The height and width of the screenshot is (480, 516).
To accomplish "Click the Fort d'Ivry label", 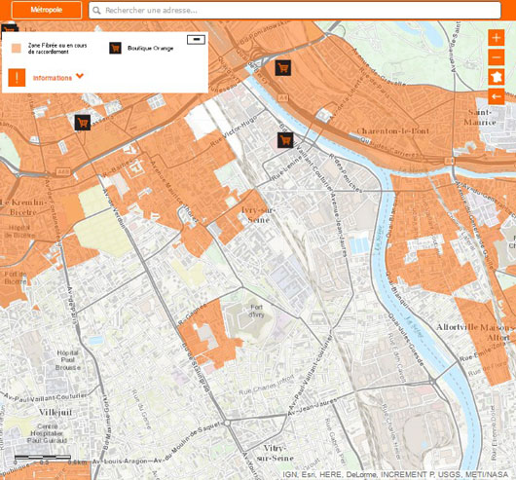I will pyautogui.click(x=256, y=311).
